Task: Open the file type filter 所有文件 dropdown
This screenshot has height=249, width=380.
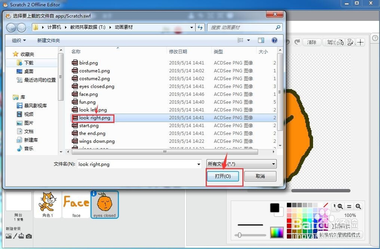Action: pos(242,164)
